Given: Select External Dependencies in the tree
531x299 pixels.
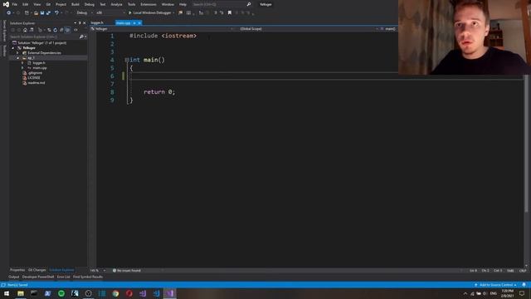Looking at the screenshot, I should click(x=44, y=53).
